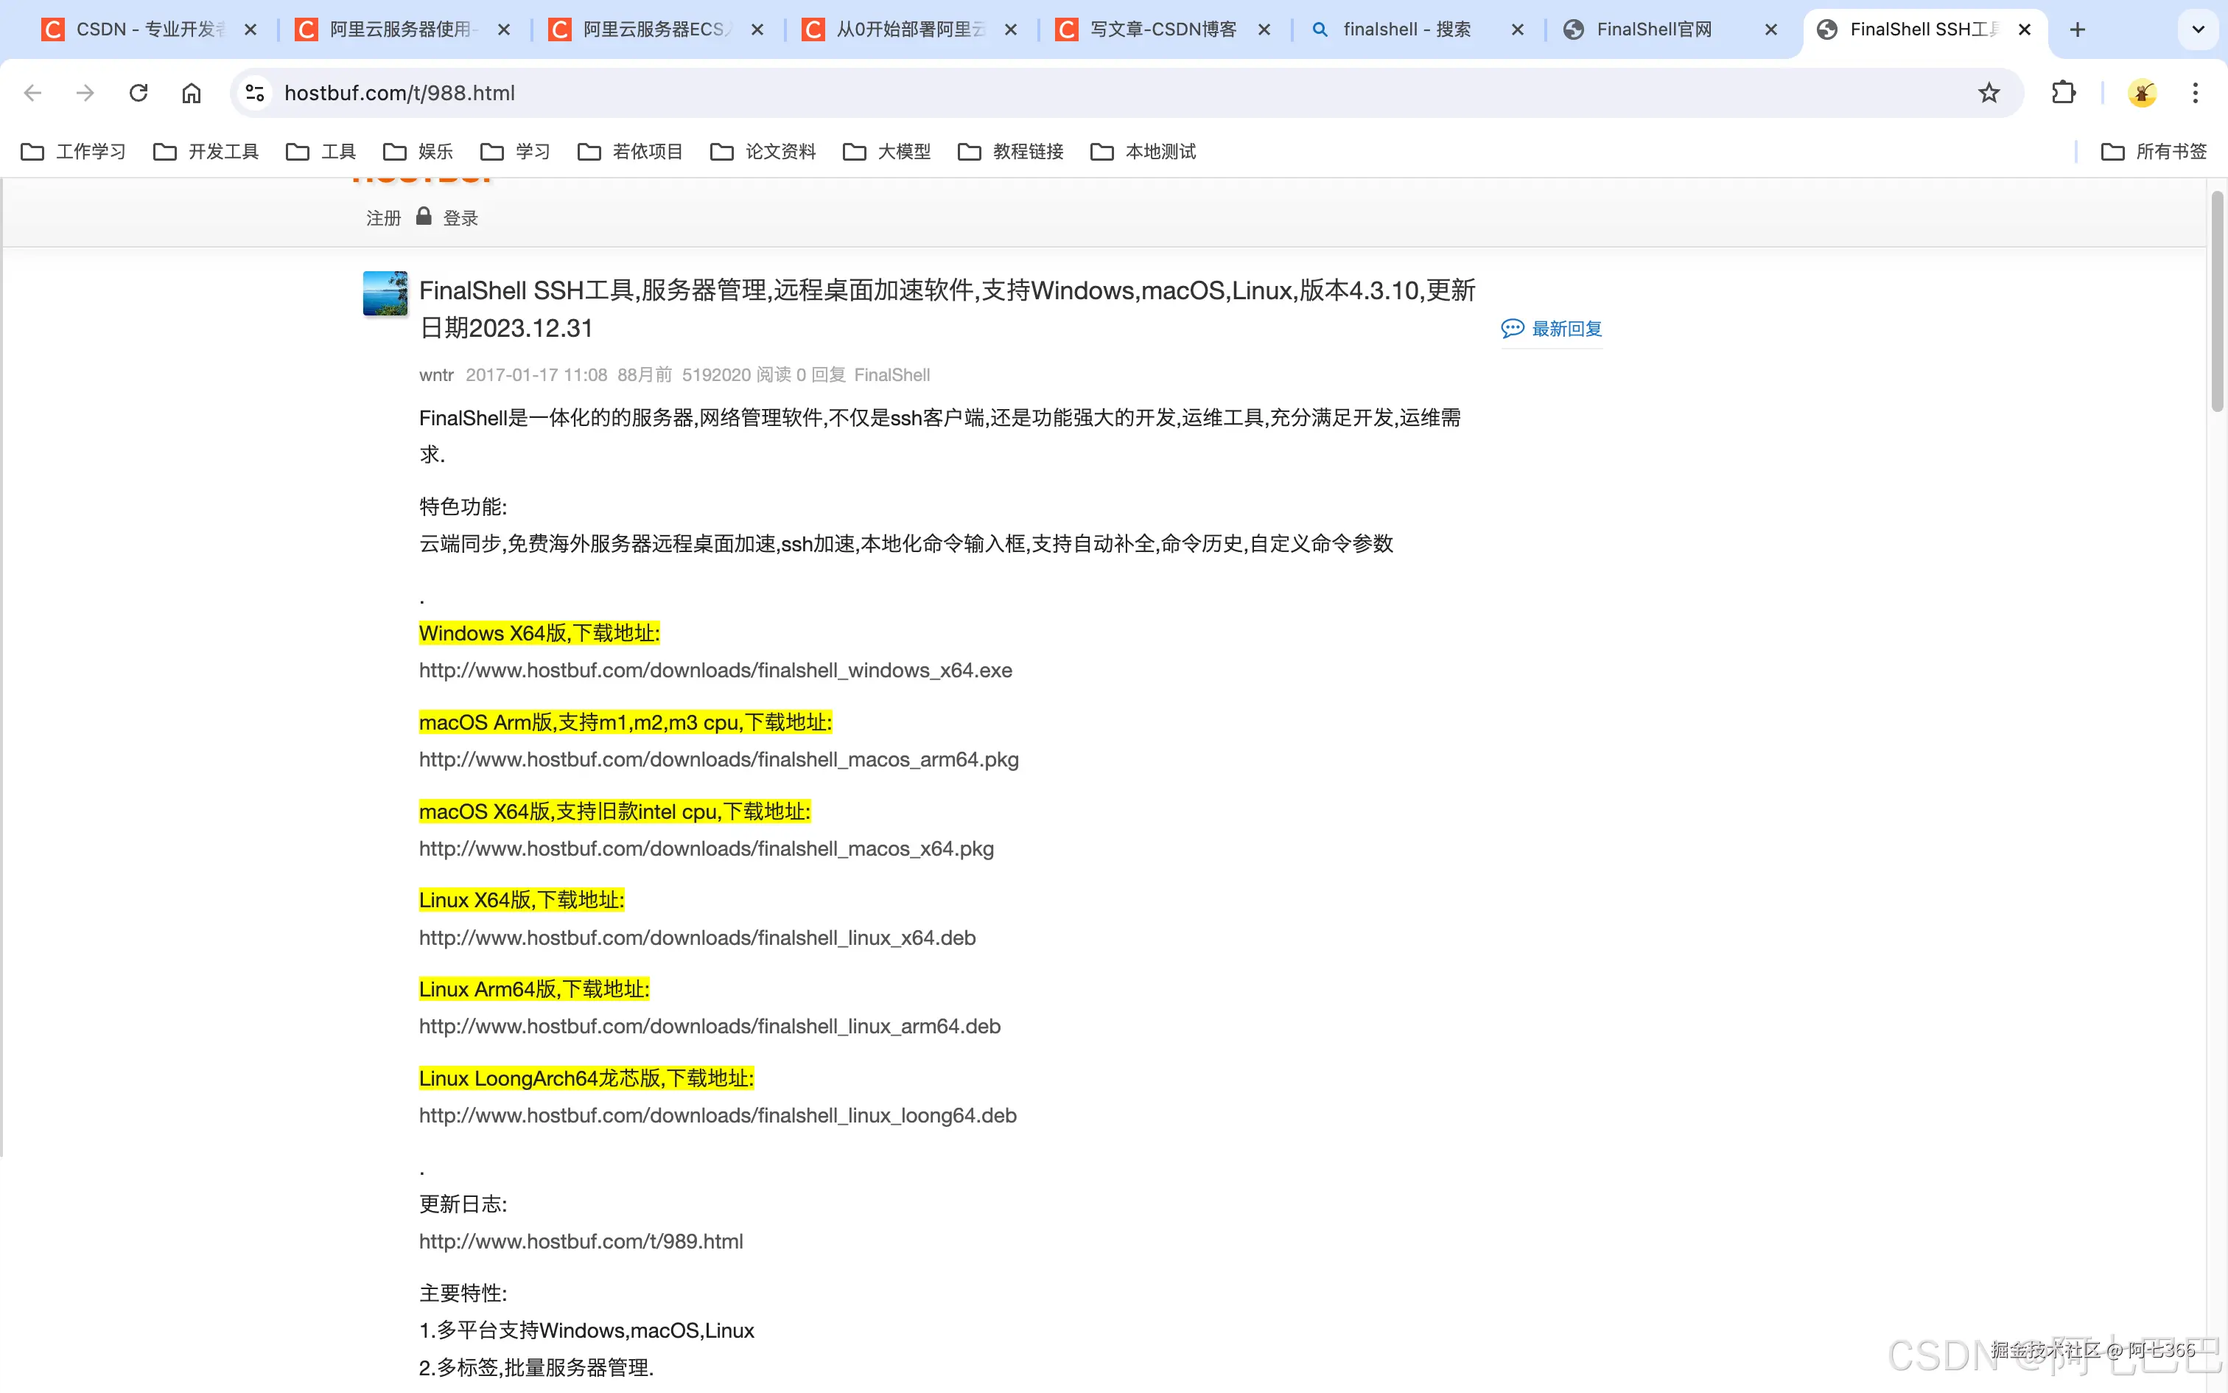Open the 989.html update log link
The image size is (2228, 1393).
coord(581,1241)
